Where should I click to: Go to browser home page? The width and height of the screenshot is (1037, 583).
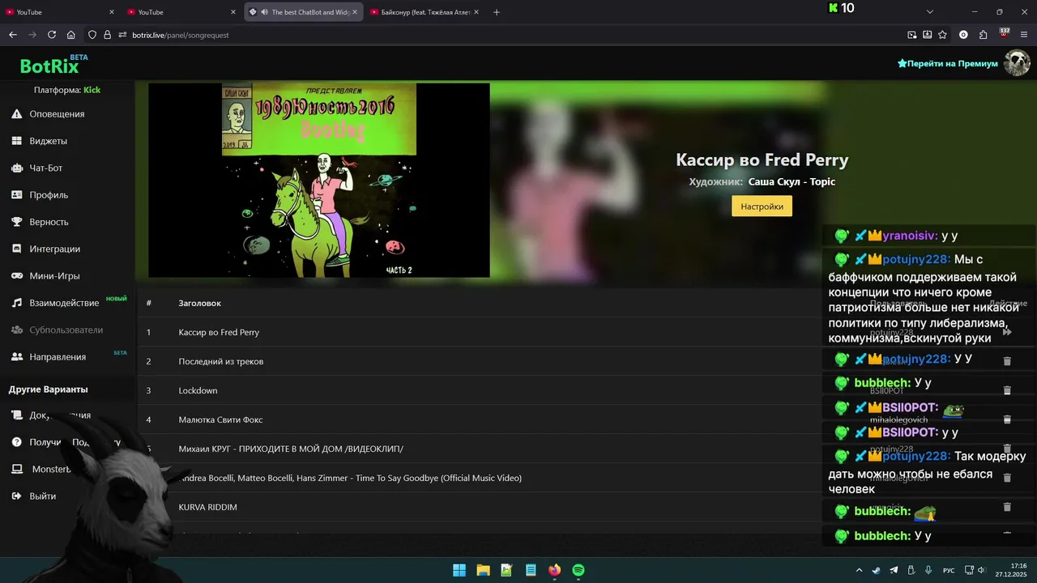(x=71, y=35)
